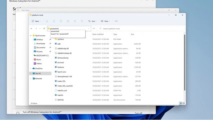The height and width of the screenshot is (120, 213).
Task: Select Search for "powershell" suggestion
Action: (60, 34)
